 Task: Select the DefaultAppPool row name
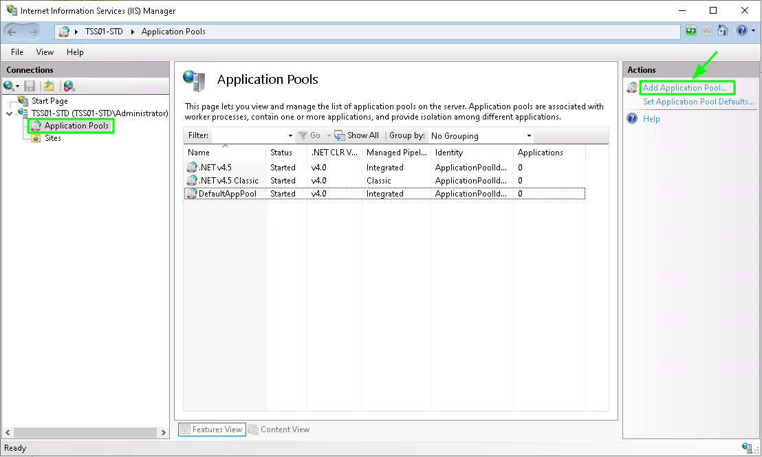(x=228, y=193)
